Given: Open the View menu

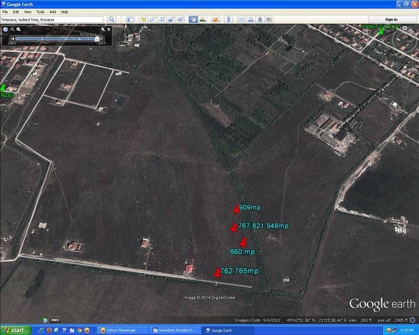Looking at the screenshot, I should click(27, 11).
